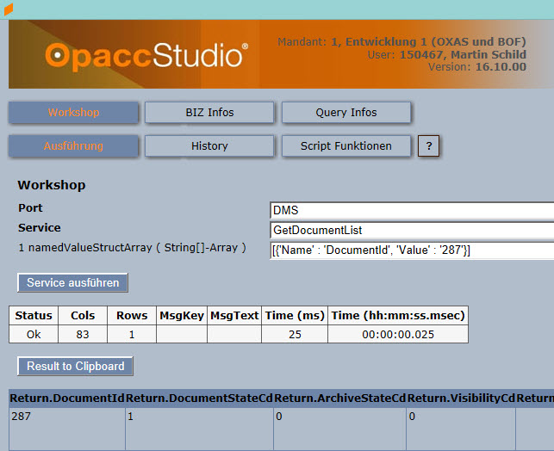This screenshot has height=451, width=554.
Task: Click the Return.DocumentId column header
Action: coord(67,398)
